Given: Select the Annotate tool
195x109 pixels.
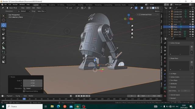Looking at the screenshot, I should coord(3,43).
